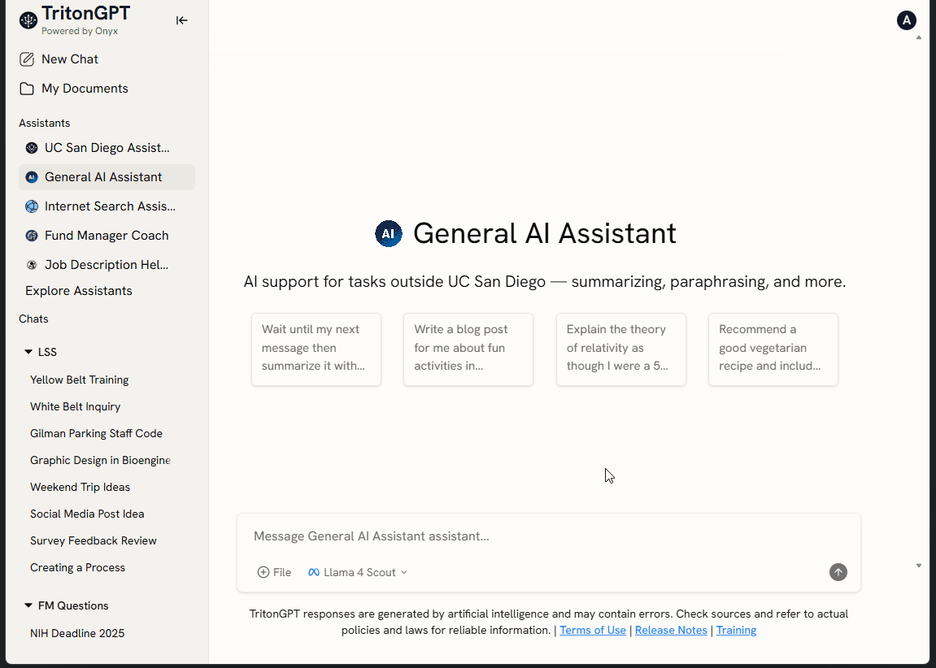Click the send message arrow button
Viewport: 936px width, 668px height.
click(838, 572)
